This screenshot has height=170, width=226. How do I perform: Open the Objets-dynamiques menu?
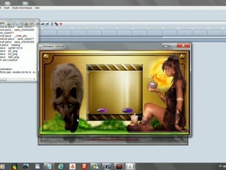pyautogui.click(x=22, y=8)
